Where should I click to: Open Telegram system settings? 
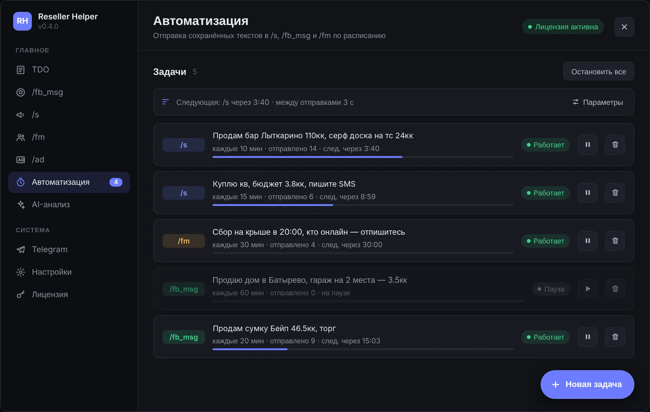click(69, 250)
